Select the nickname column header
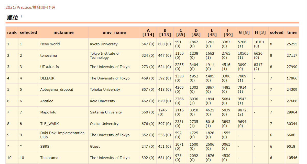Screen dimensions: 307x164 point(63,32)
